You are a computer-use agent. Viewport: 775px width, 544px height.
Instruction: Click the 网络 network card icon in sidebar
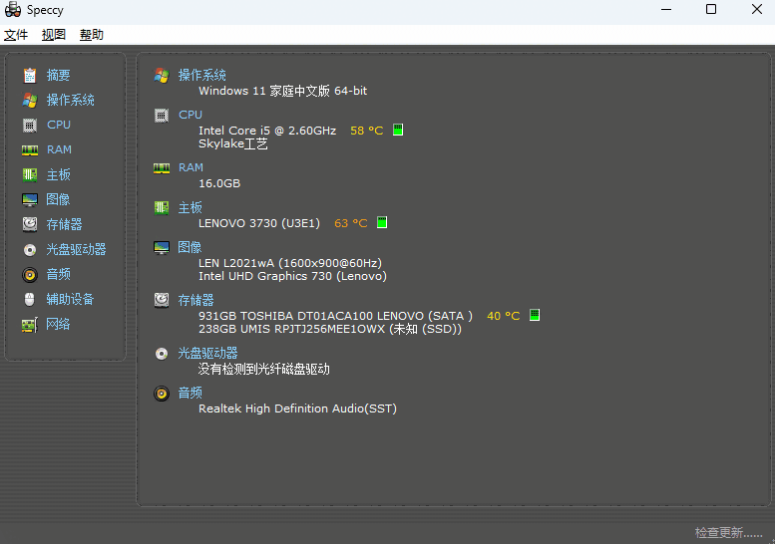[30, 325]
